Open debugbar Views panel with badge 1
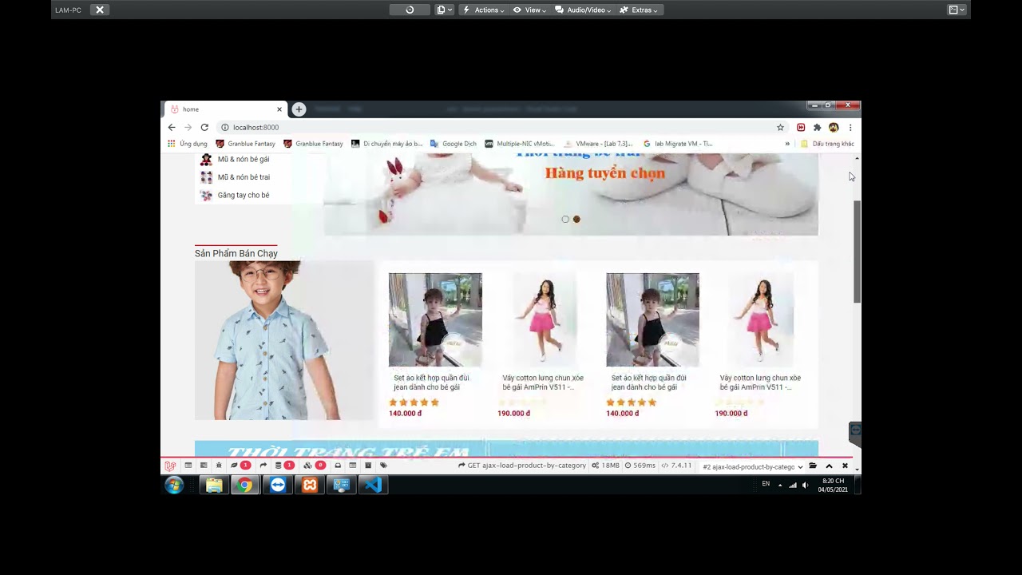Image resolution: width=1022 pixels, height=575 pixels. 240,466
